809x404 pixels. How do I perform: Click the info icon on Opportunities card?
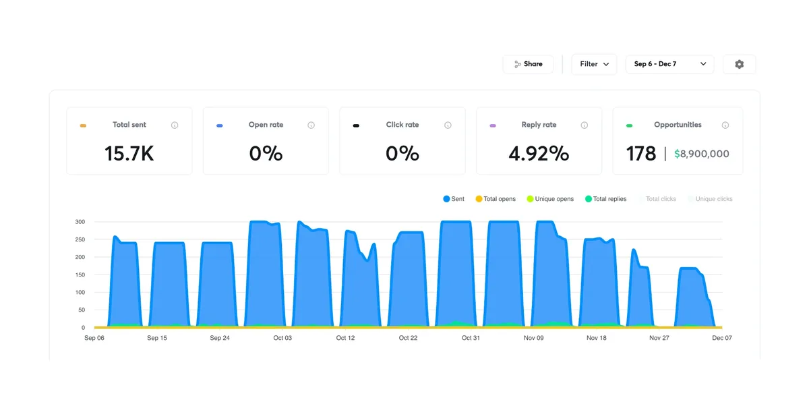[x=725, y=125]
